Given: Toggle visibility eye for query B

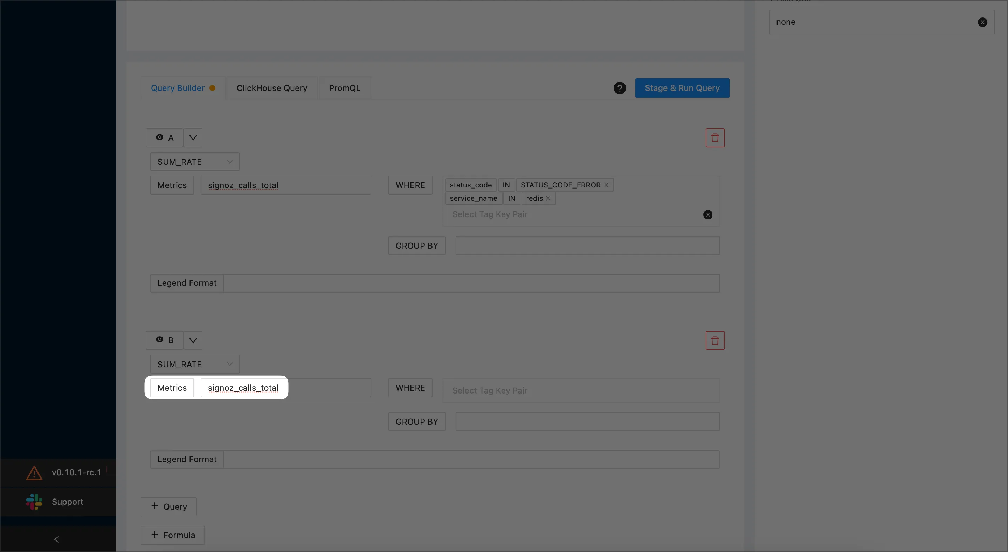Looking at the screenshot, I should coord(159,339).
